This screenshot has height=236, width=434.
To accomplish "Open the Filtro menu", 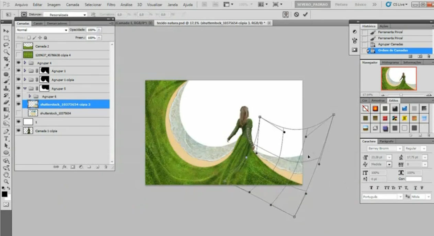I will click(111, 5).
